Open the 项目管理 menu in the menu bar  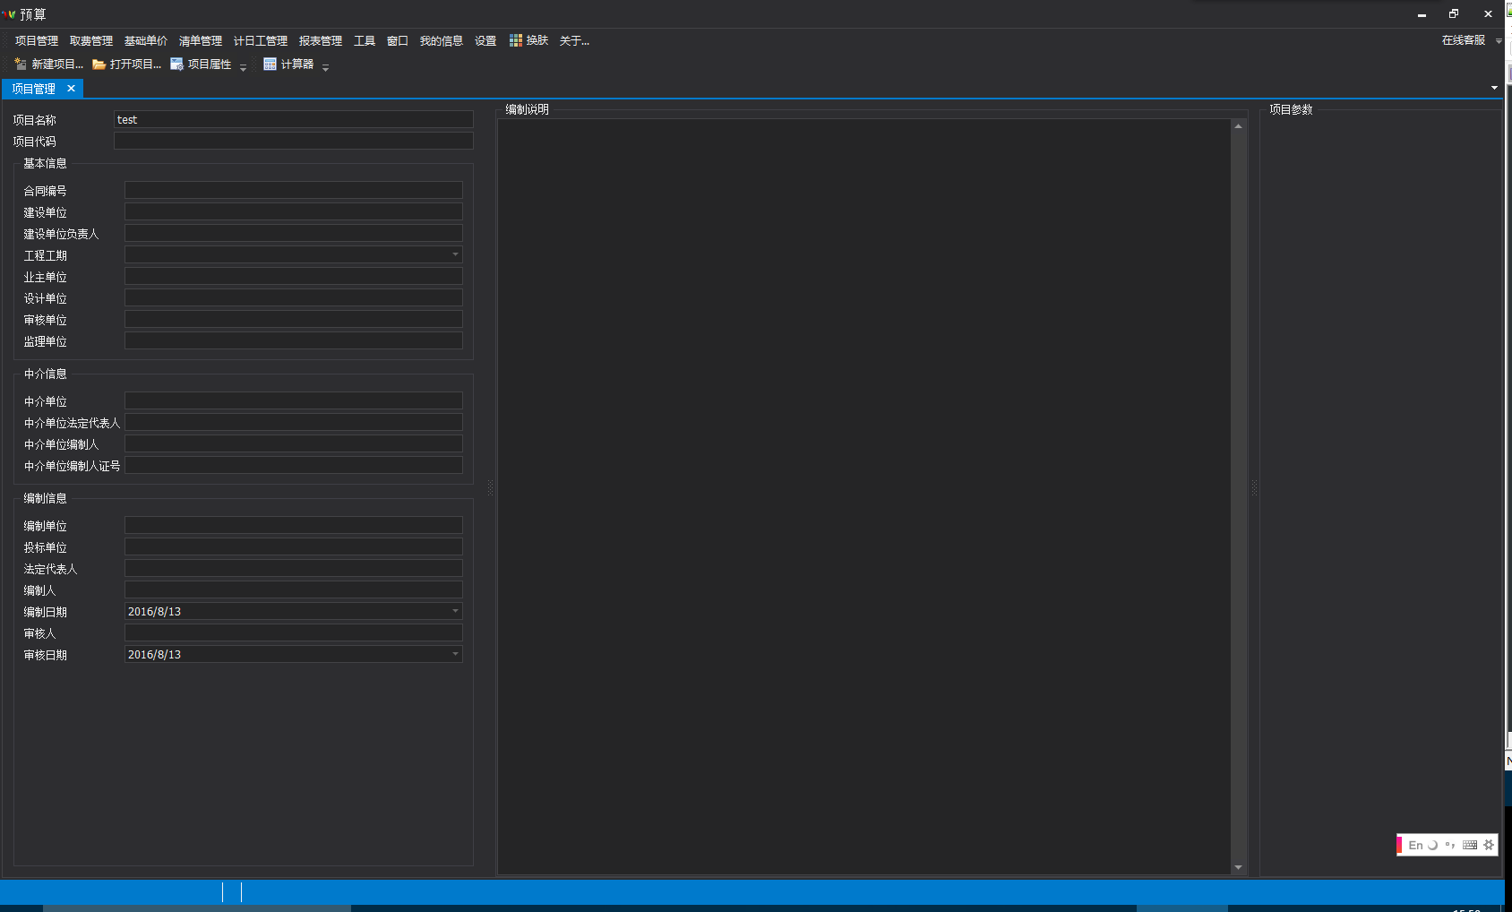[x=37, y=40]
